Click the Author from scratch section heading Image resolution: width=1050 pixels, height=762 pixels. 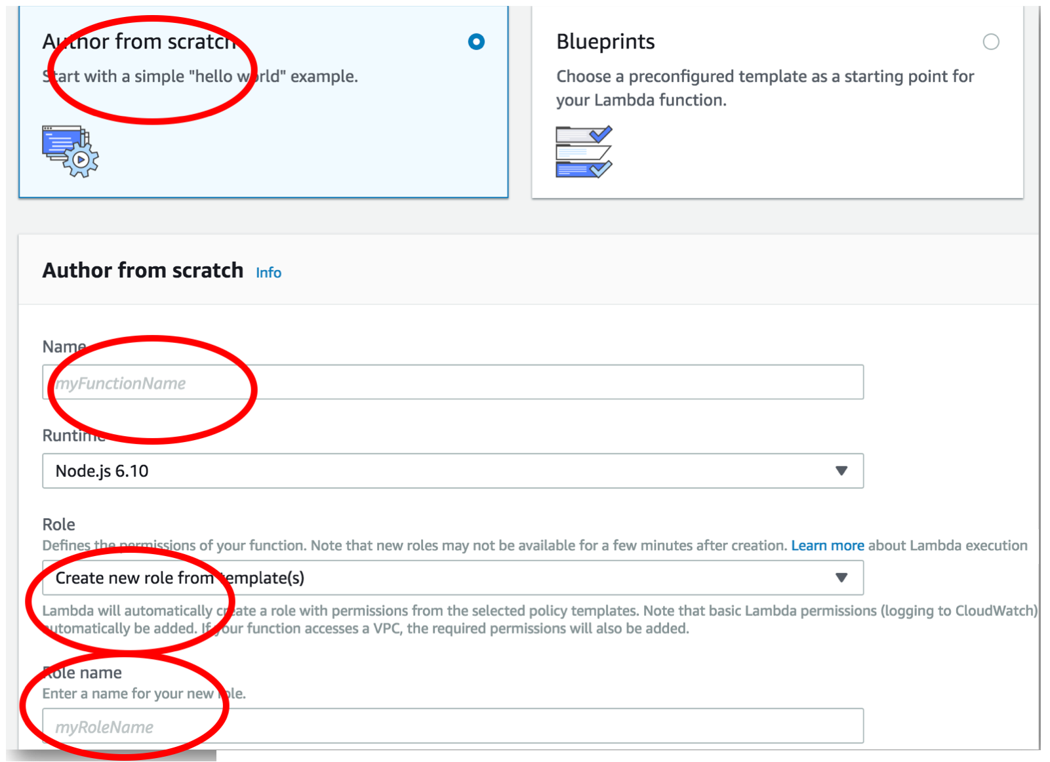click(x=143, y=270)
